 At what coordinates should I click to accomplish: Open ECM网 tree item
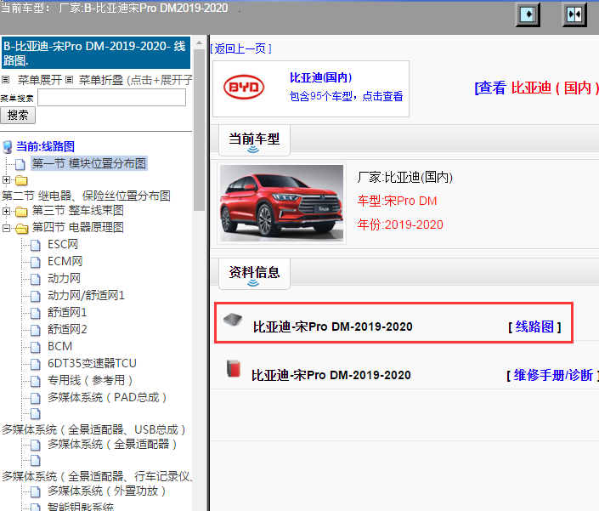tap(65, 261)
